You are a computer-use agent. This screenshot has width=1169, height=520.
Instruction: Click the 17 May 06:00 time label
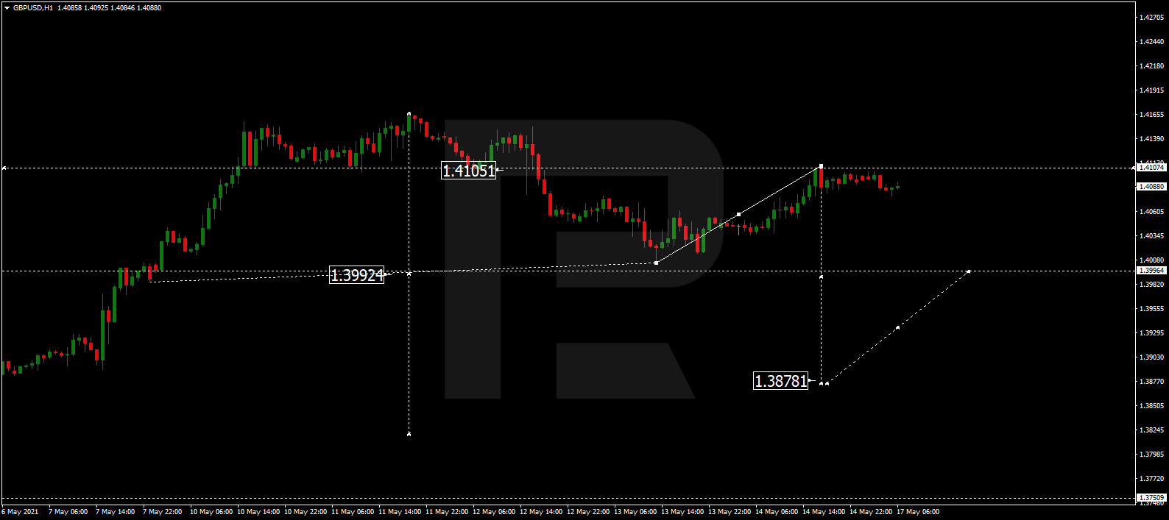(x=918, y=512)
